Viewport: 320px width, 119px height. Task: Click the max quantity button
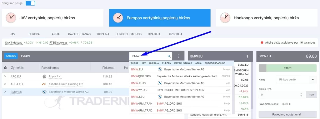[x=311, y=95]
